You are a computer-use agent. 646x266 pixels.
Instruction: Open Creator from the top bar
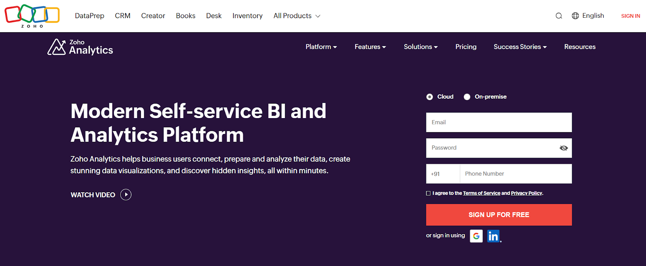153,16
